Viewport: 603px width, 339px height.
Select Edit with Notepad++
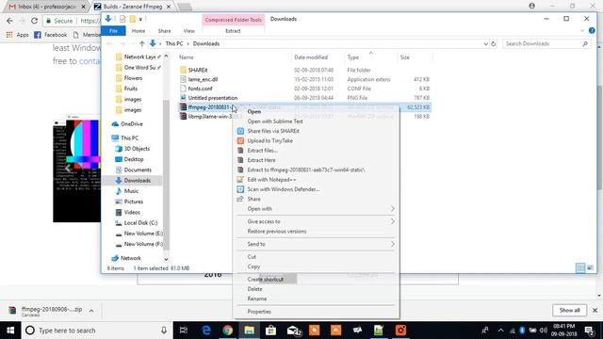271,180
